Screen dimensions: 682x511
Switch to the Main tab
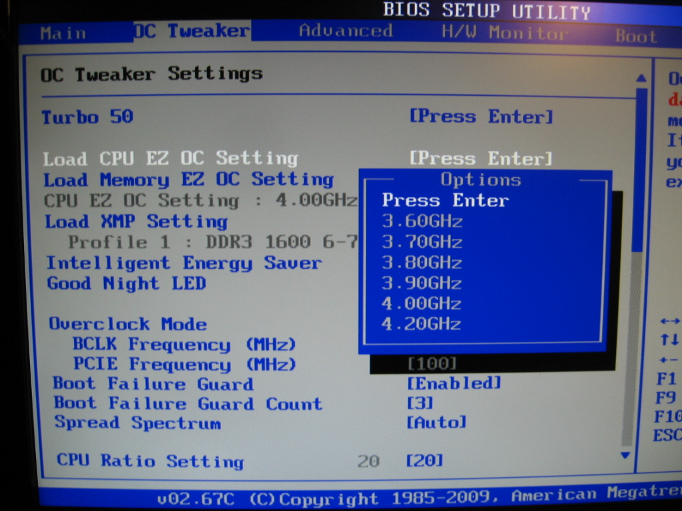(63, 33)
